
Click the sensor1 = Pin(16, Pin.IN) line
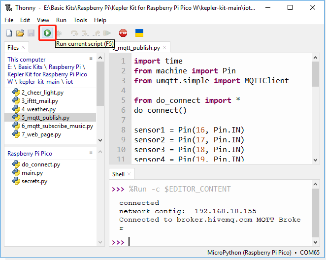(189, 130)
